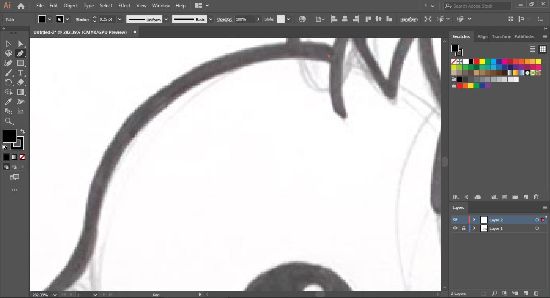The height and width of the screenshot is (298, 550).
Task: Activate the Zoom tool magnifier
Action: click(8, 121)
